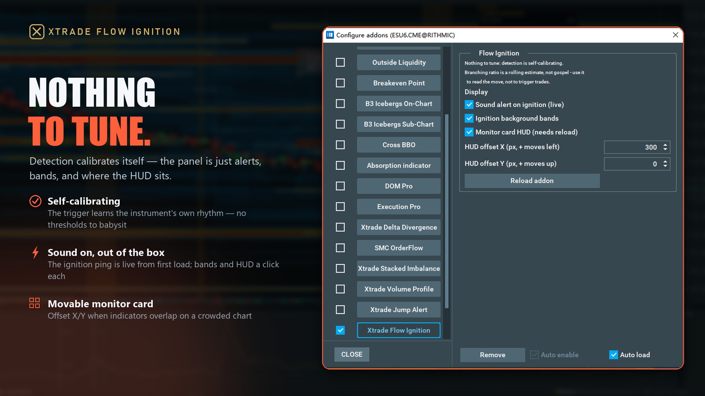Screen dimensions: 705x396
Task: Uncheck the Xtrade Flow Ignition checkbox
Action: pyautogui.click(x=340, y=330)
